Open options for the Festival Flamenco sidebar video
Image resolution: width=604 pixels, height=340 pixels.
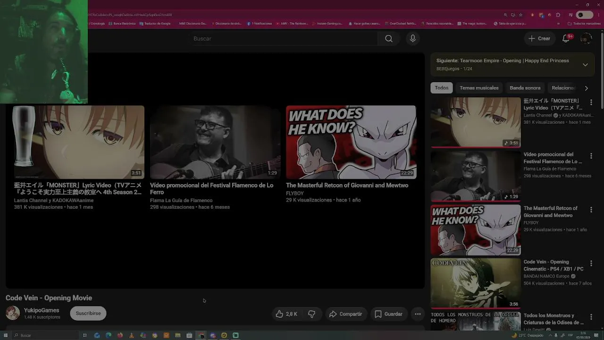tap(591, 156)
